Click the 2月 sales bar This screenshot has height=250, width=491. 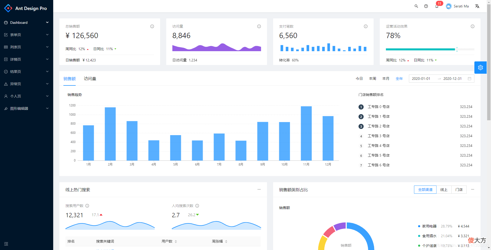[x=110, y=134]
